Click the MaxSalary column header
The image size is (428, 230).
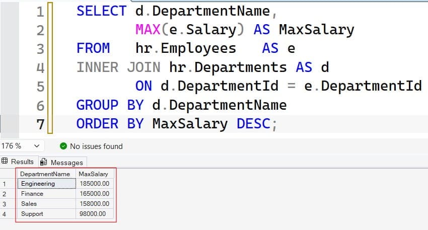coord(95,174)
